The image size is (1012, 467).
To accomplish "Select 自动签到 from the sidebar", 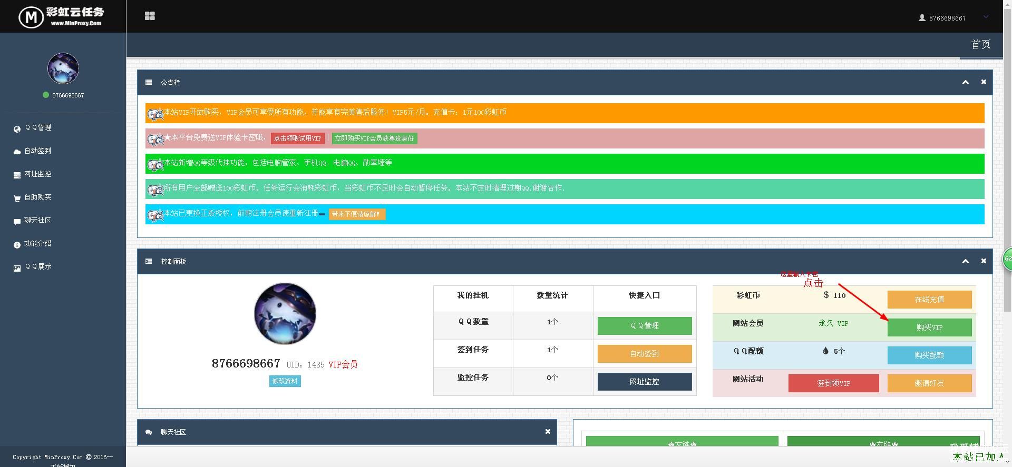I will pyautogui.click(x=37, y=151).
